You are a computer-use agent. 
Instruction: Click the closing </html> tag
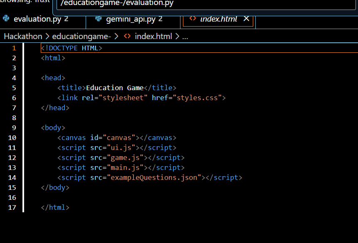click(x=55, y=208)
